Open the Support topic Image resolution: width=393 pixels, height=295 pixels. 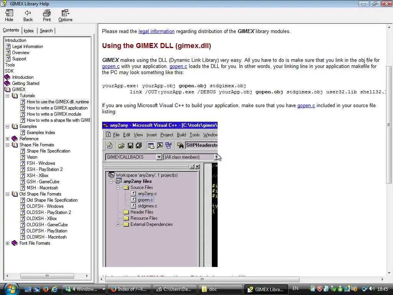(19, 59)
